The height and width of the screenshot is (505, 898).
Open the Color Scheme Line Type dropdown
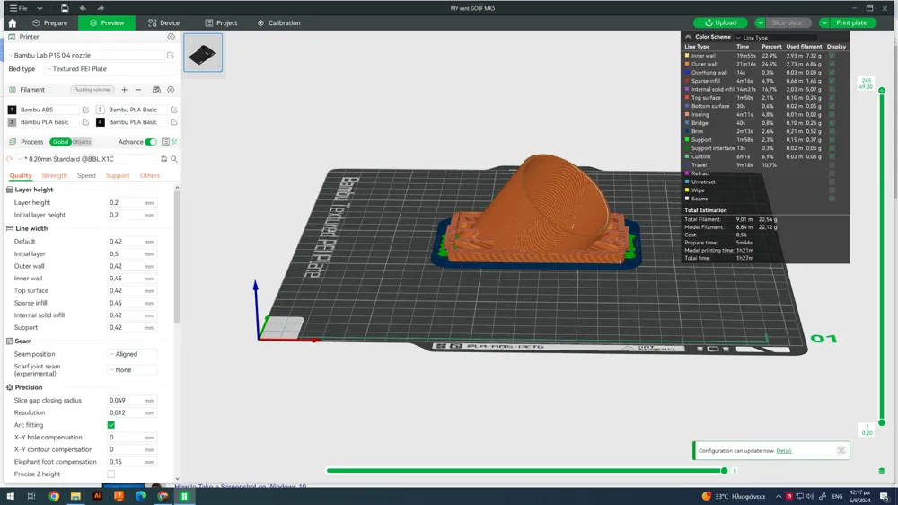tap(776, 37)
